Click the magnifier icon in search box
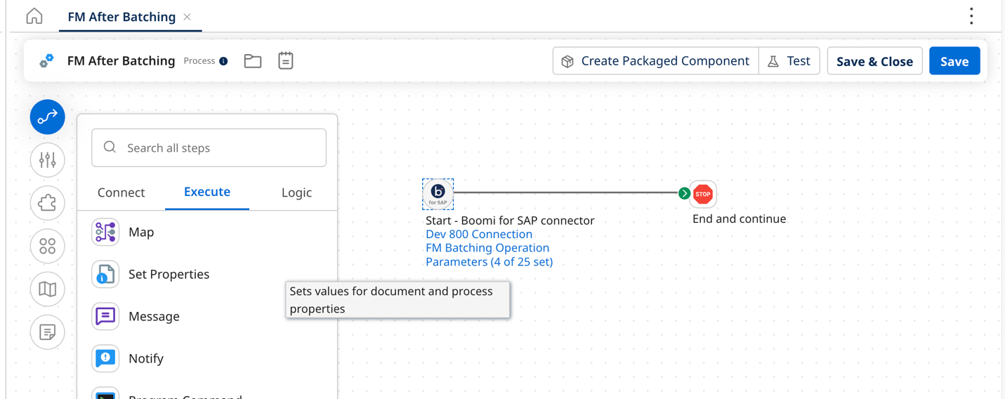Screen dimensions: 1005x399 (110, 148)
